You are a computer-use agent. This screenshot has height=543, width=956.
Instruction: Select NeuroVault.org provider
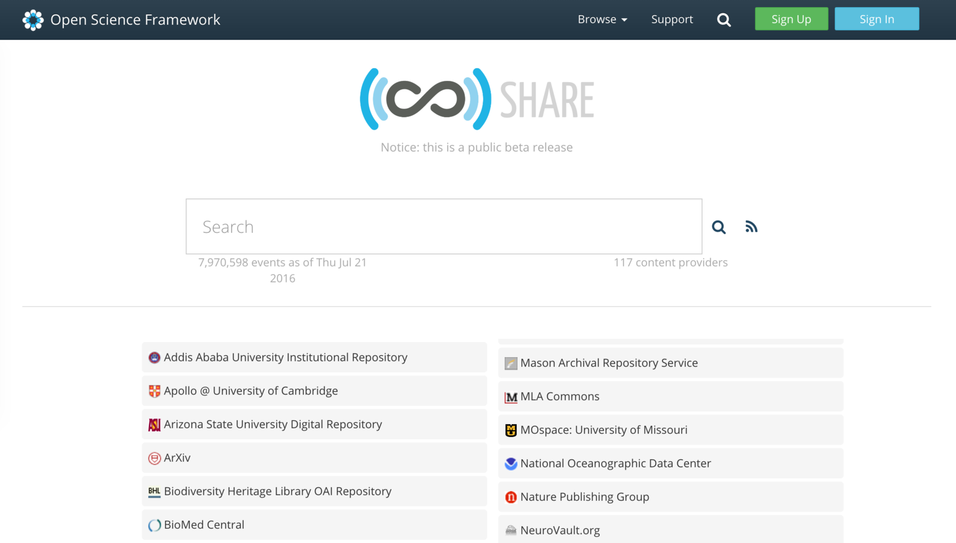point(671,529)
